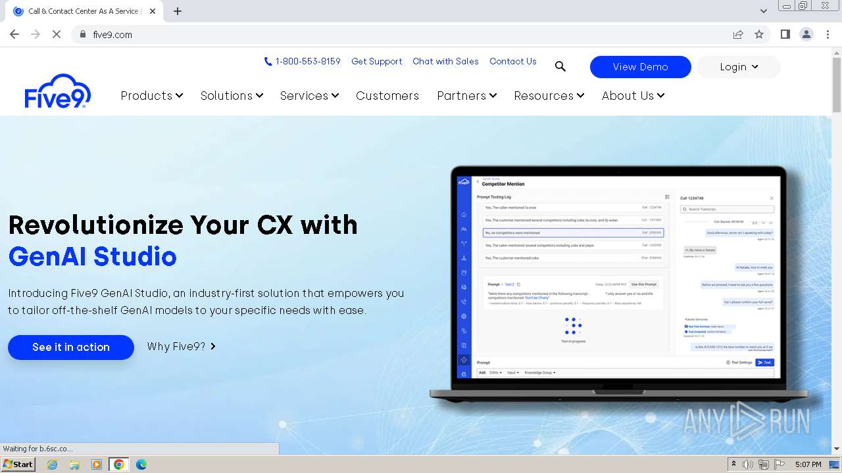Screen dimensions: 842x473
Task: Open the site search magnifier icon
Action: coord(560,66)
